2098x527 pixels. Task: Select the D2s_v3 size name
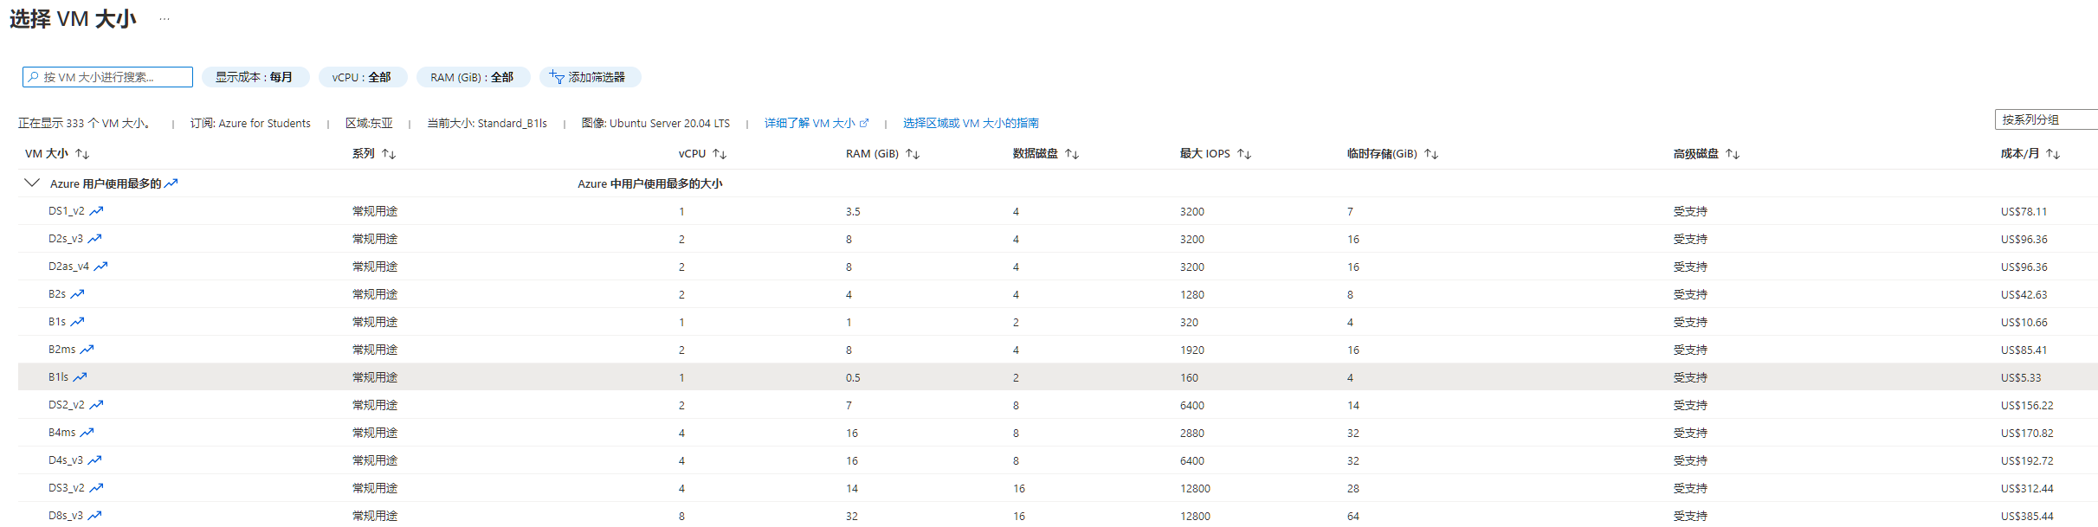coord(66,239)
